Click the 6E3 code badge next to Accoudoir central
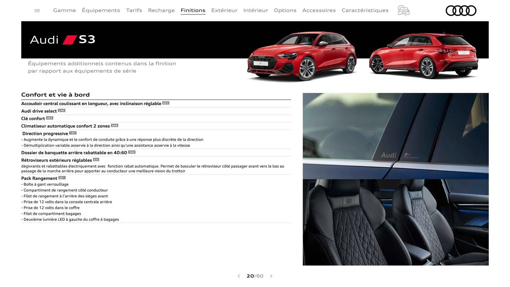The height and width of the screenshot is (287, 510). coord(166,103)
